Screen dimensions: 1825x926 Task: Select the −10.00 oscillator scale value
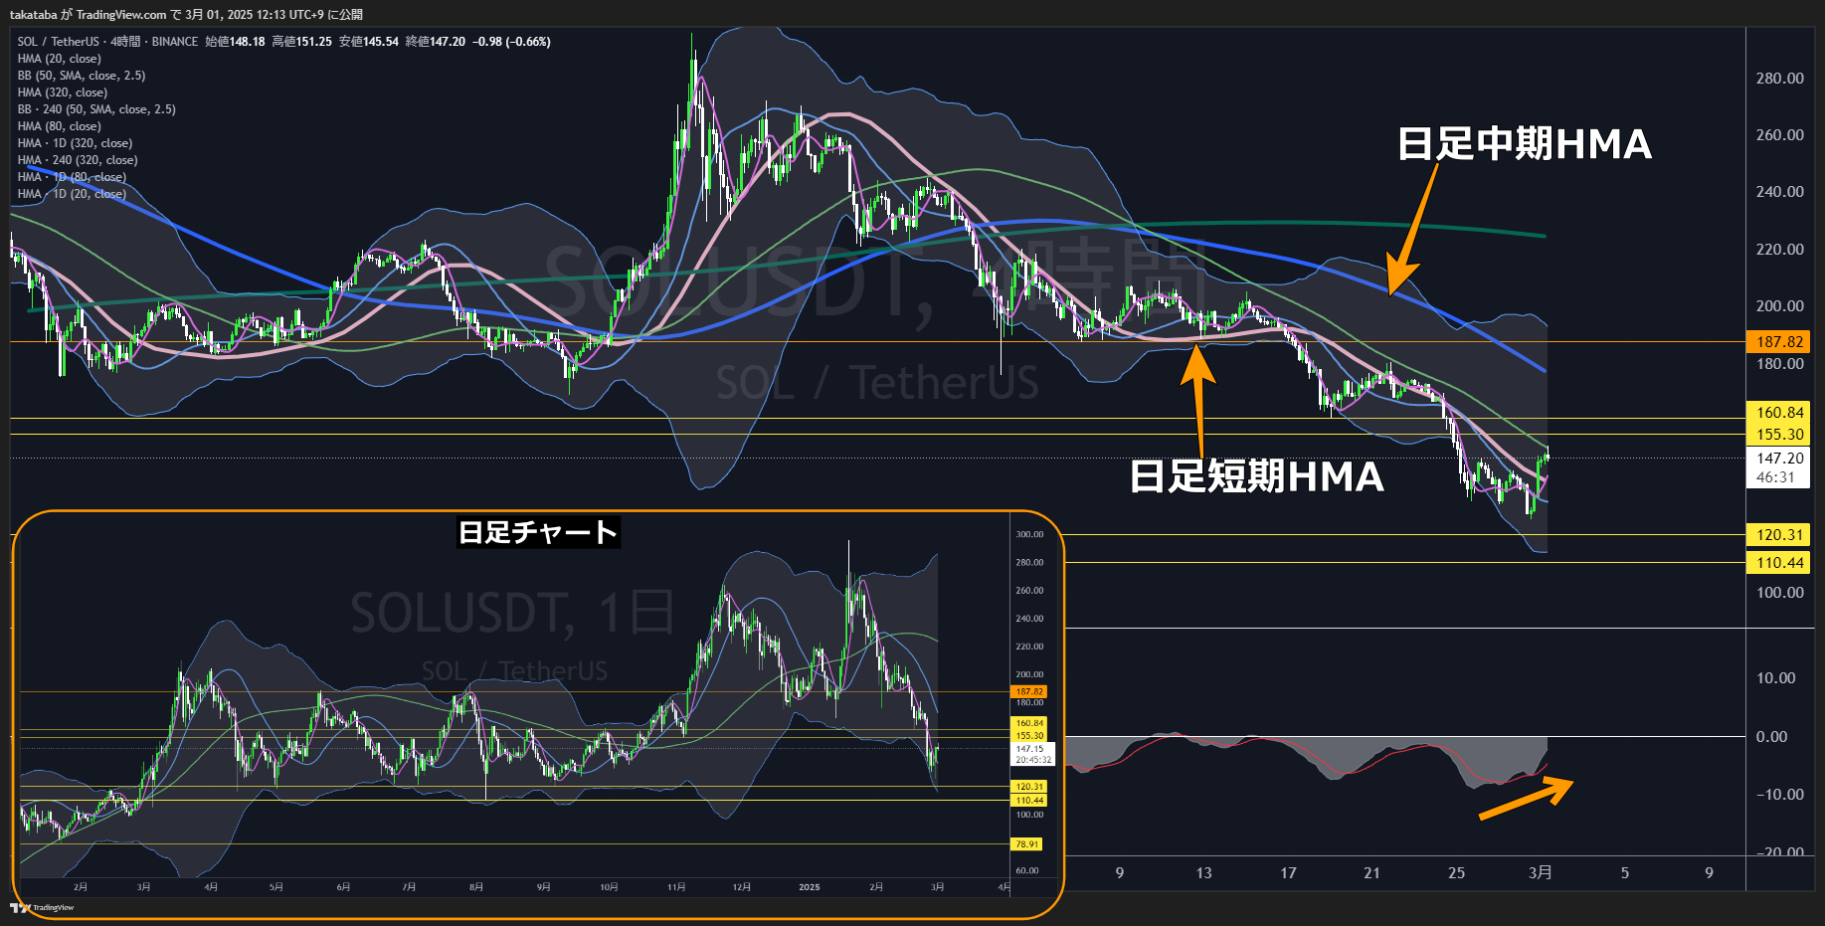pyautogui.click(x=1779, y=795)
